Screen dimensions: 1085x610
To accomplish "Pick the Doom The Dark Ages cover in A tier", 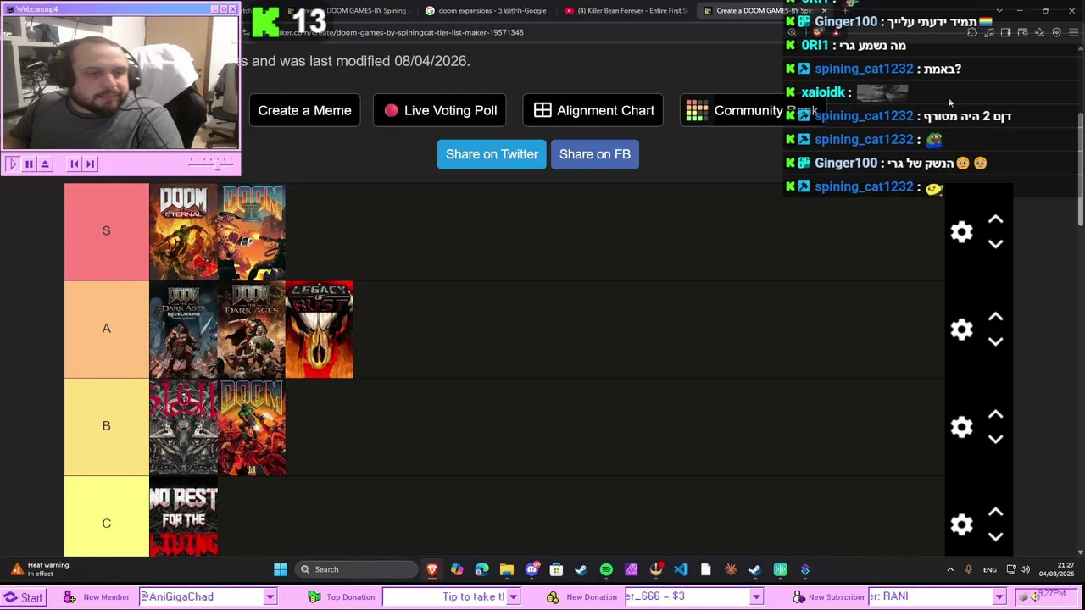I will tap(252, 330).
